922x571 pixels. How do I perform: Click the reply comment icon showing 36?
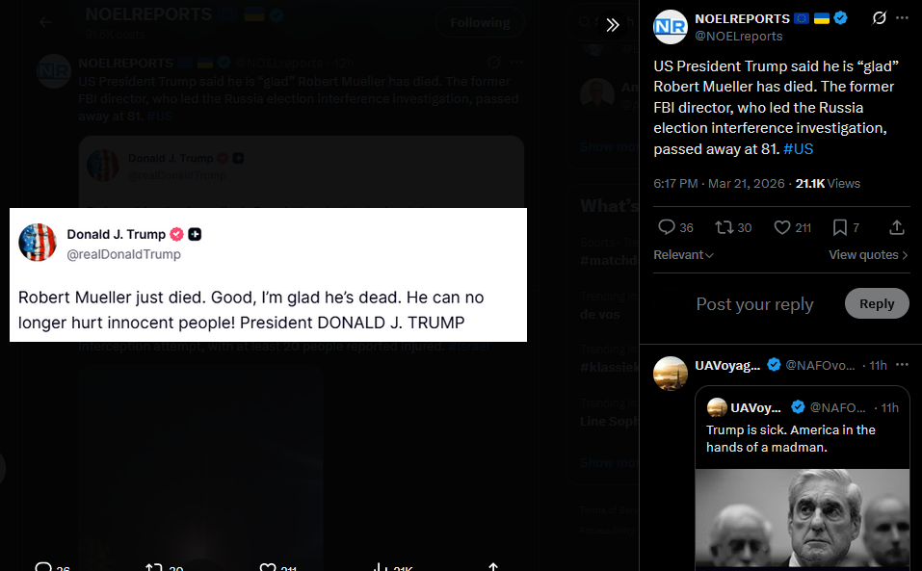[675, 227]
